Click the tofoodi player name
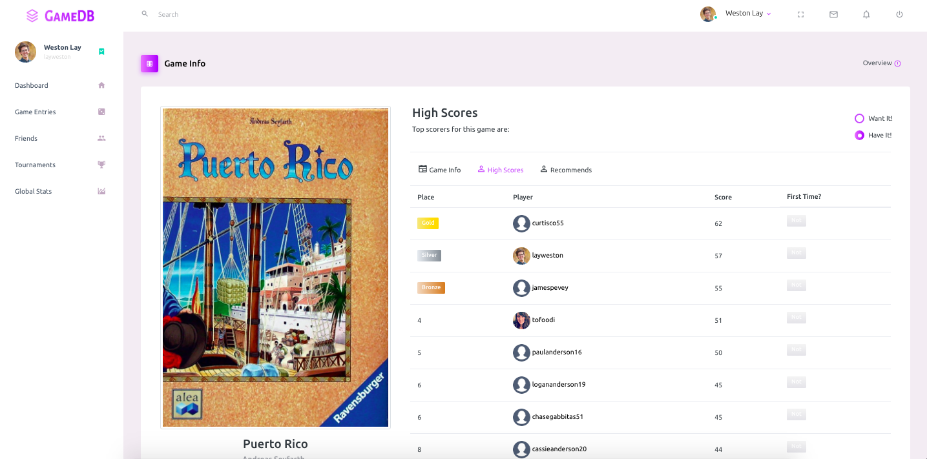927x459 pixels. click(x=543, y=320)
